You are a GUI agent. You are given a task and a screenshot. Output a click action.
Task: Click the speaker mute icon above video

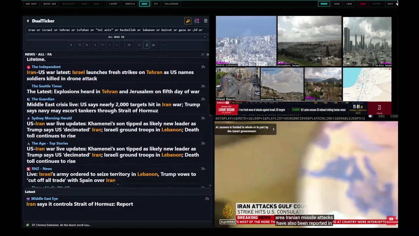pos(371,116)
